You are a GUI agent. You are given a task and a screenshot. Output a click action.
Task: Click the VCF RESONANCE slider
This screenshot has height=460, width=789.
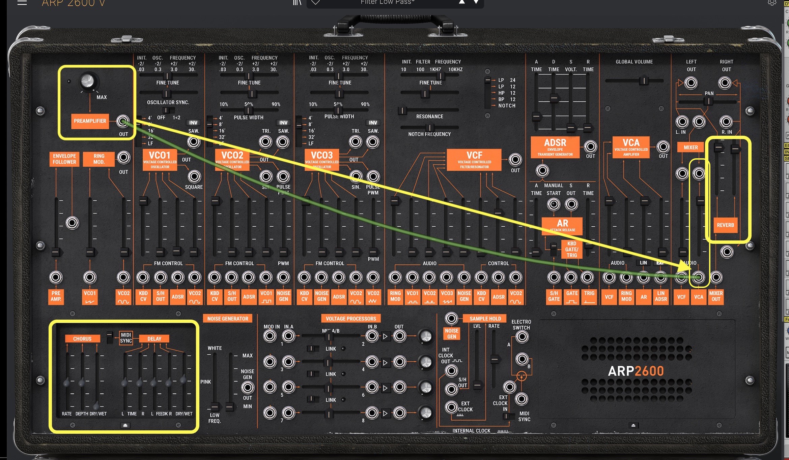[x=429, y=110]
